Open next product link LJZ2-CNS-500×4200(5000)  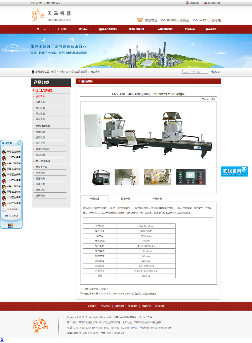129,293
